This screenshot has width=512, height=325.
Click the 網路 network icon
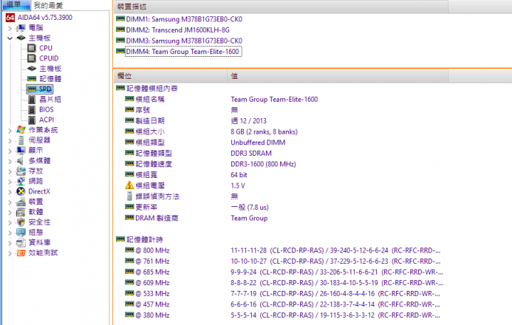21,181
